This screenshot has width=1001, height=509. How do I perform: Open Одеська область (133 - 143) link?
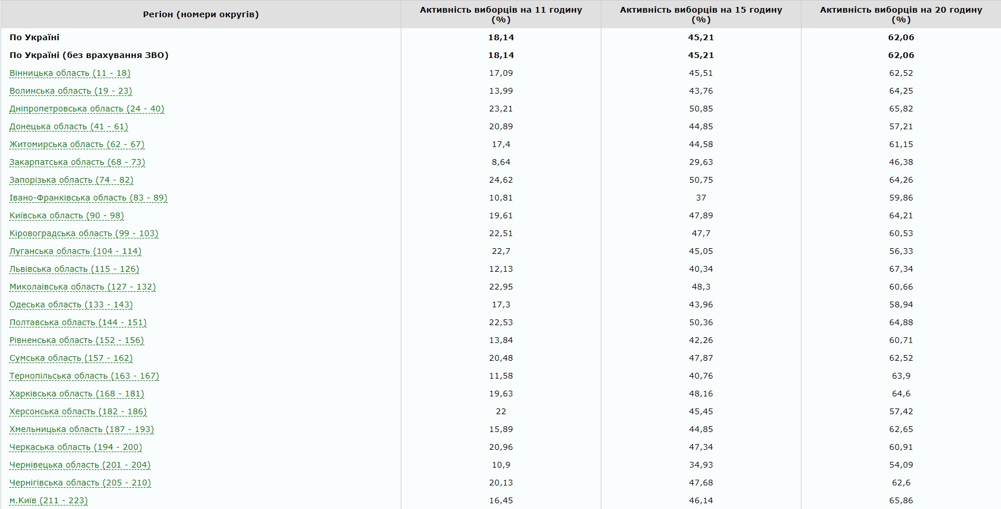(x=71, y=304)
